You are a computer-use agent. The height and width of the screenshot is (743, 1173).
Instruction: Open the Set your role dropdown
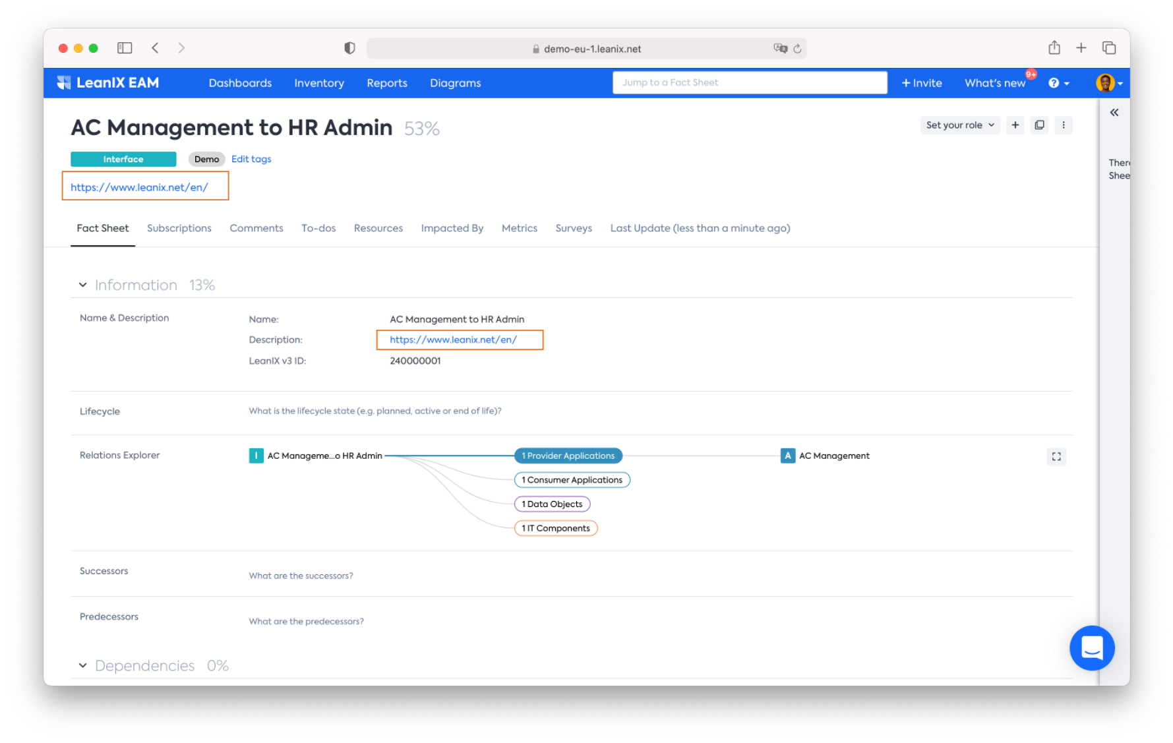pos(960,125)
